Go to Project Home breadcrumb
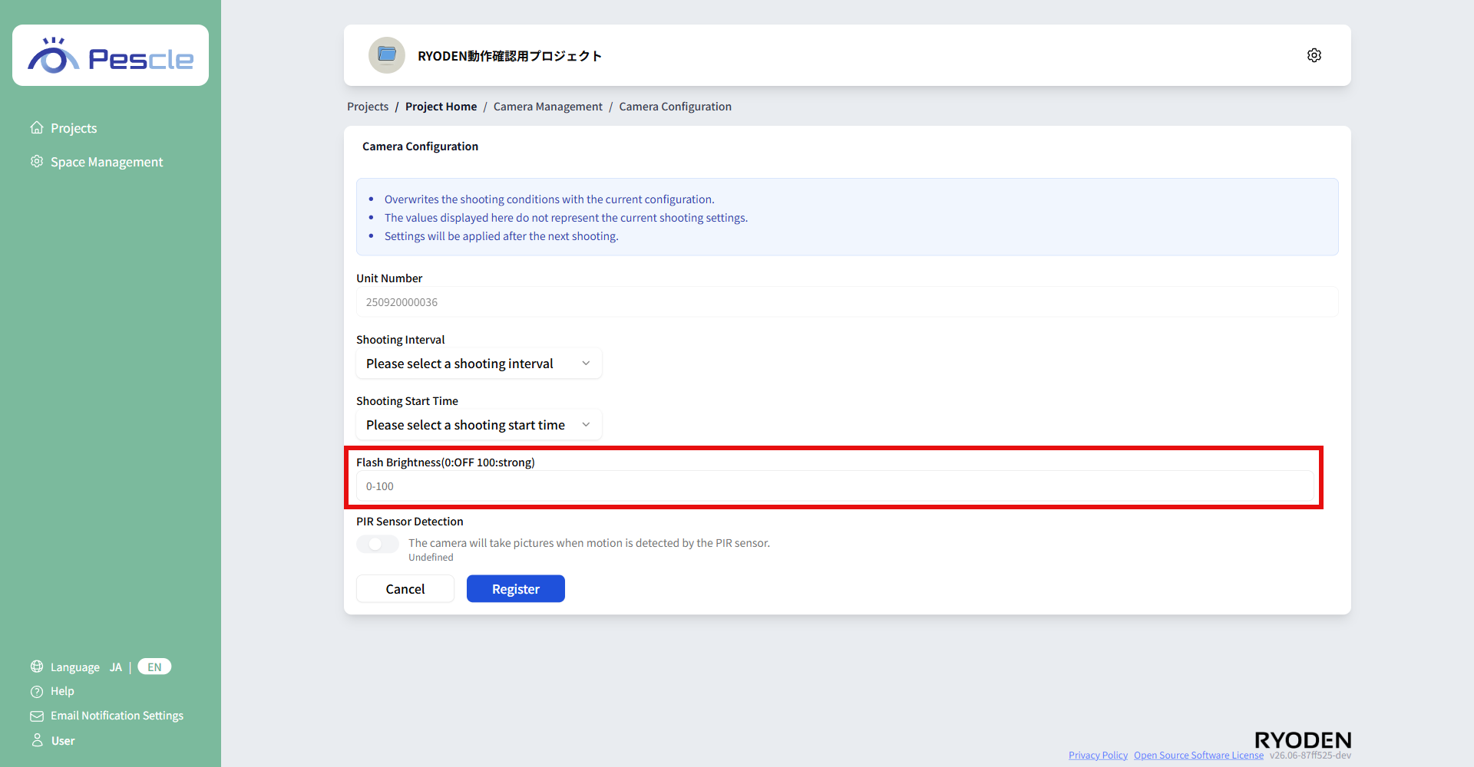 [441, 107]
